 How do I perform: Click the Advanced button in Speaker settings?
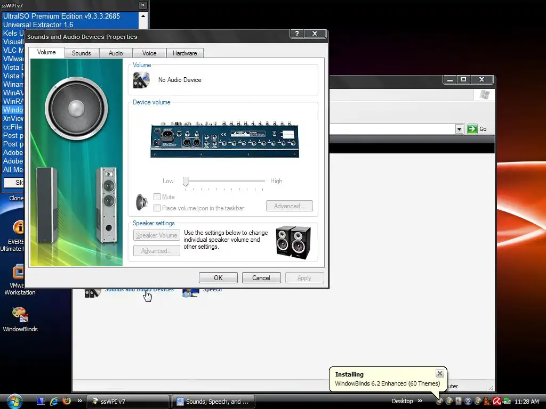[x=157, y=251]
